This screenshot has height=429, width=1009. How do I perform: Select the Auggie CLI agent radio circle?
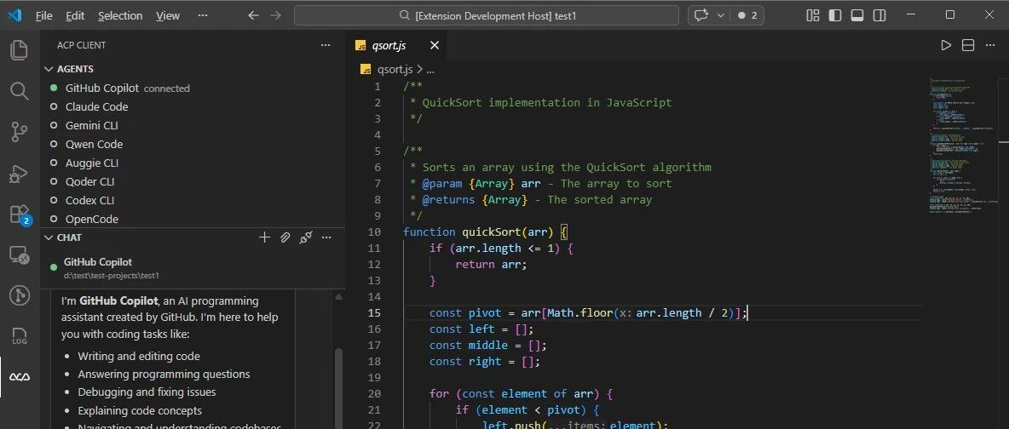tap(54, 163)
